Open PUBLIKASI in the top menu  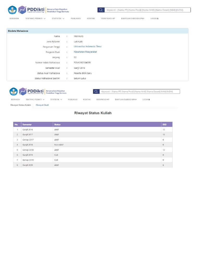click(x=76, y=19)
